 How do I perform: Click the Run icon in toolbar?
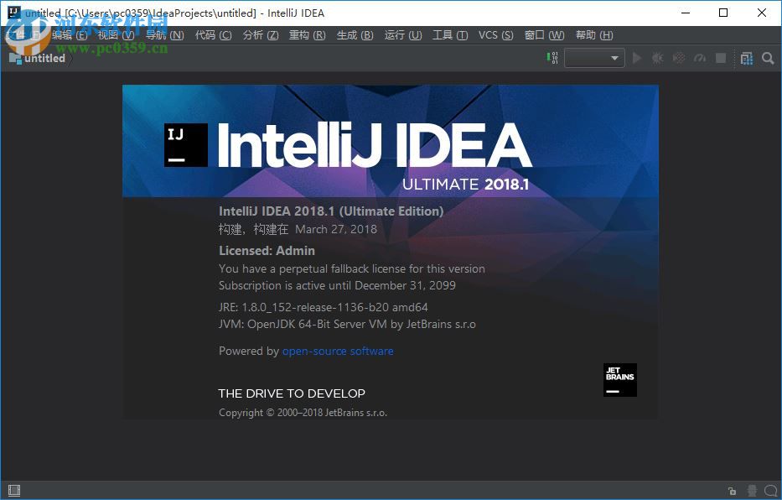pyautogui.click(x=637, y=58)
